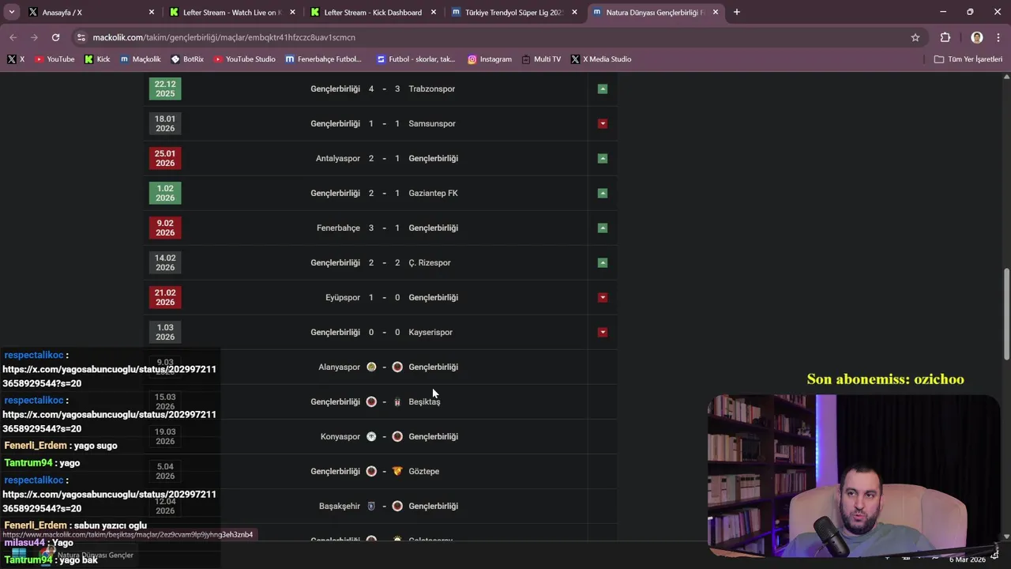Open the BotRix bookmark
Viewport: 1011px width, 569px height.
187,59
